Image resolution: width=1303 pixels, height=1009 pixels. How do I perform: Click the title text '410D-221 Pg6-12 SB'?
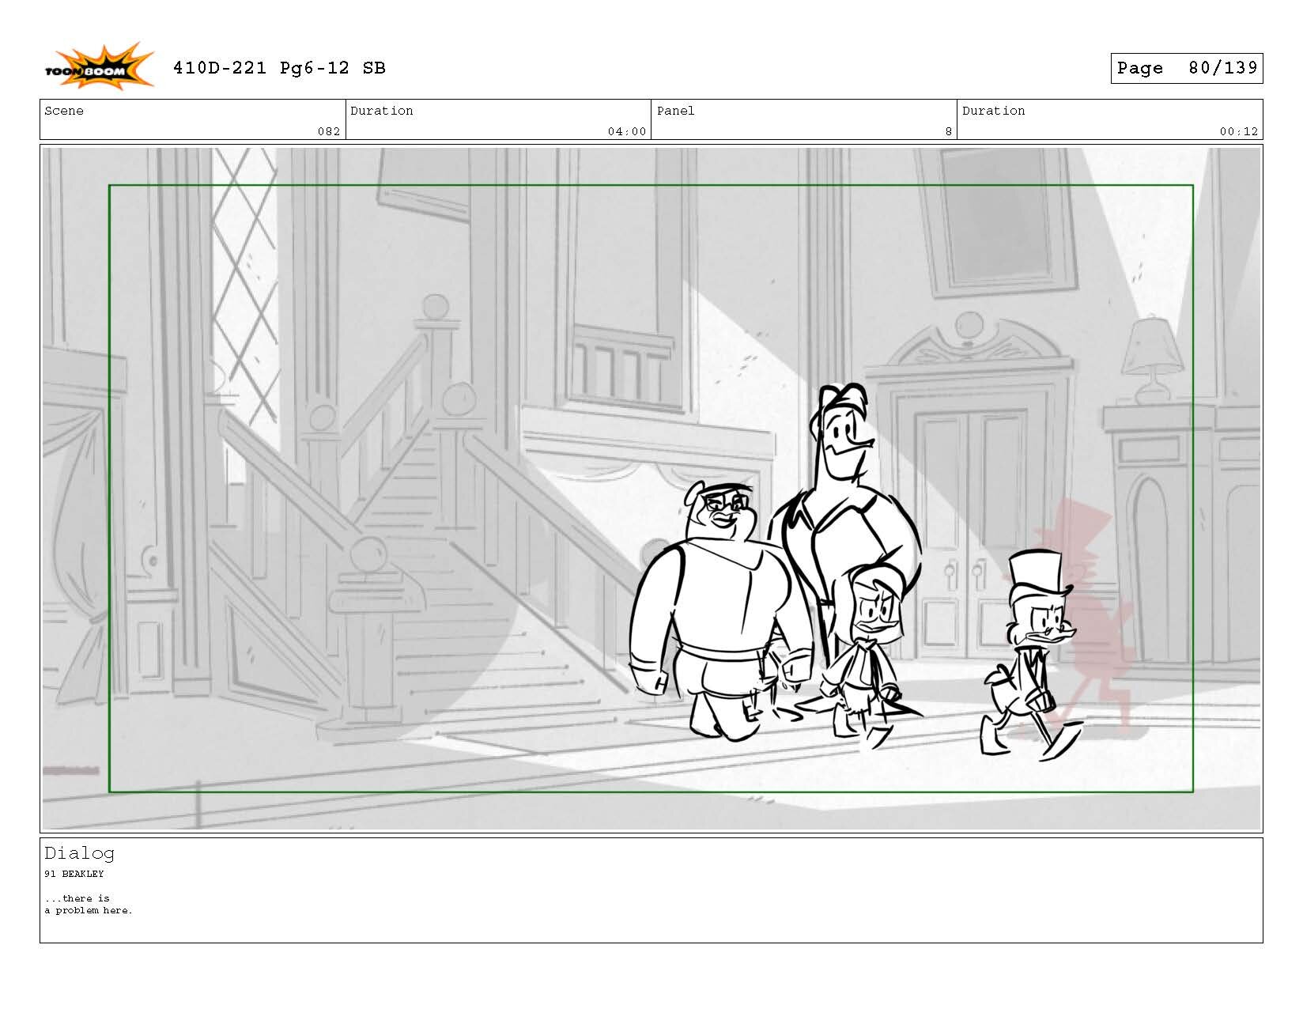[x=279, y=68]
